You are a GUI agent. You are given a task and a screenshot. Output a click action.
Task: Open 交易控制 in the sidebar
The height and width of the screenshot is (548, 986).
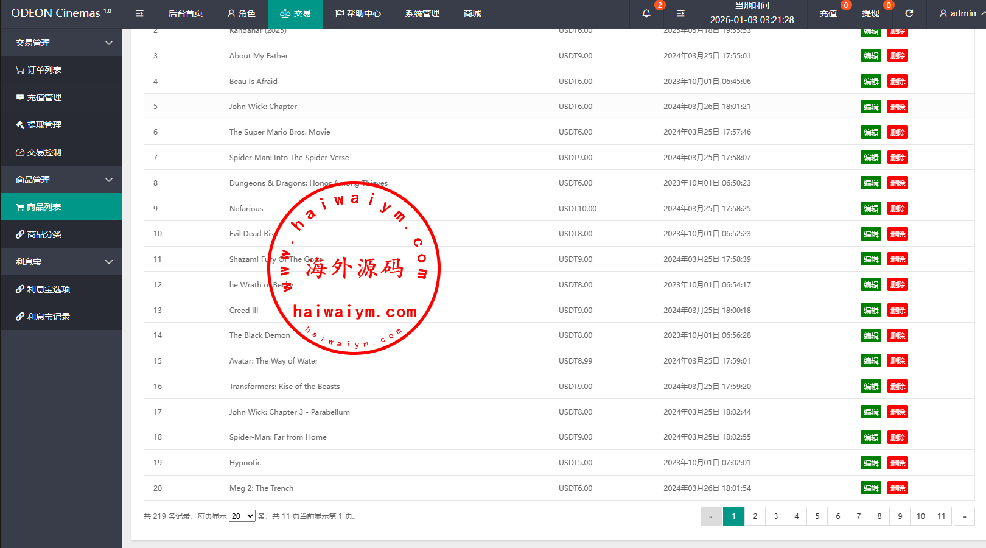(44, 152)
